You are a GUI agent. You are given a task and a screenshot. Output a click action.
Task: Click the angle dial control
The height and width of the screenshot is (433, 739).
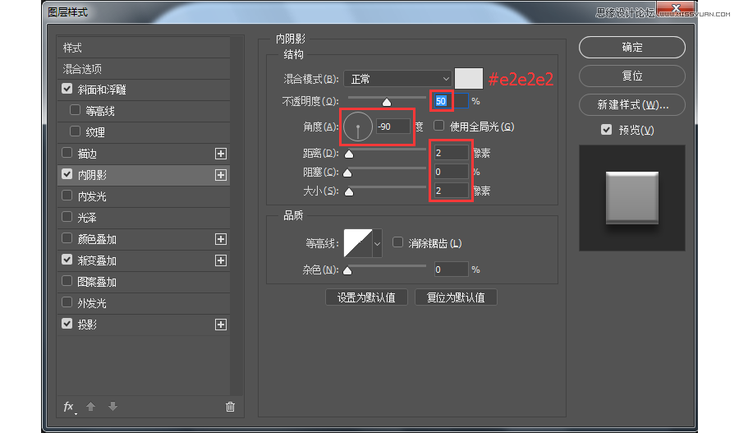pyautogui.click(x=358, y=127)
